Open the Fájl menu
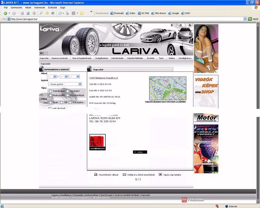The image size is (260, 208). click(6, 8)
